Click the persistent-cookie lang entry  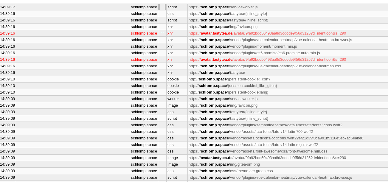click(x=228, y=92)
